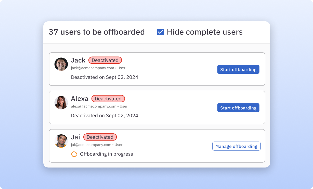Click Alexa's profile avatar
Viewport: 313px width, 189px height.
[x=61, y=103]
